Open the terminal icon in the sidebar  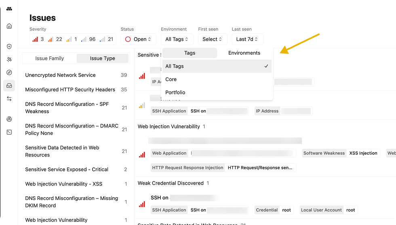point(9,132)
